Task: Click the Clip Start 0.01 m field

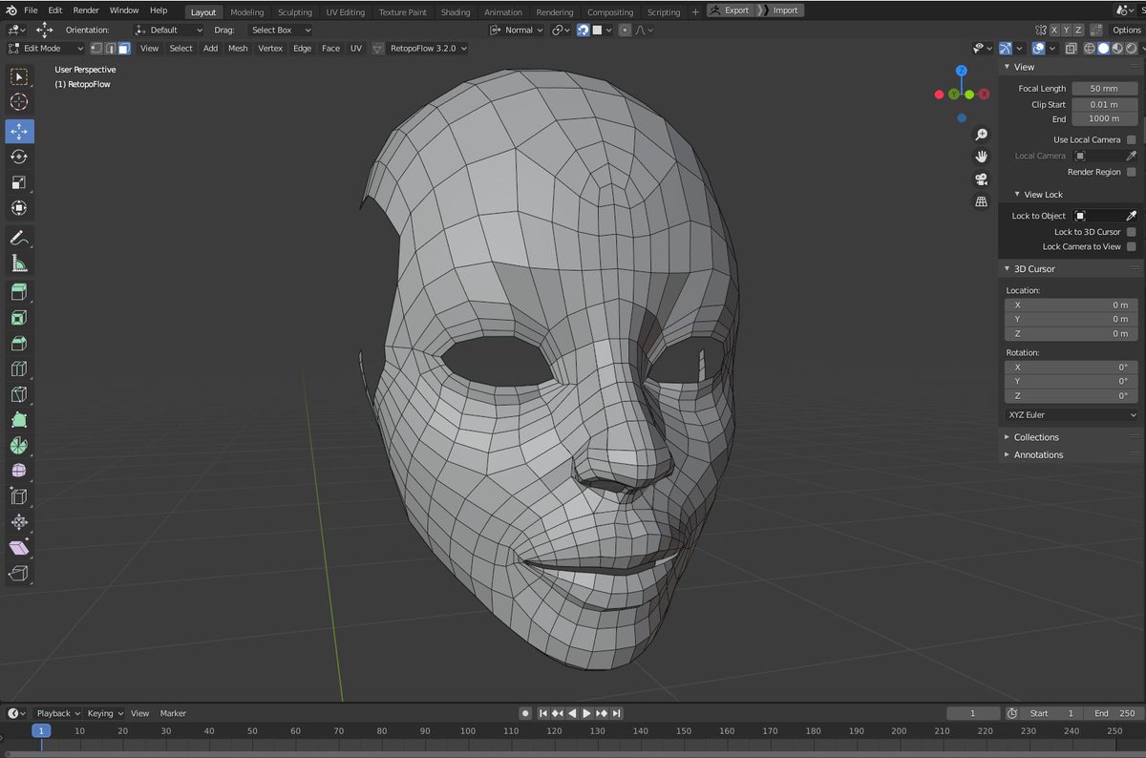Action: (1104, 104)
